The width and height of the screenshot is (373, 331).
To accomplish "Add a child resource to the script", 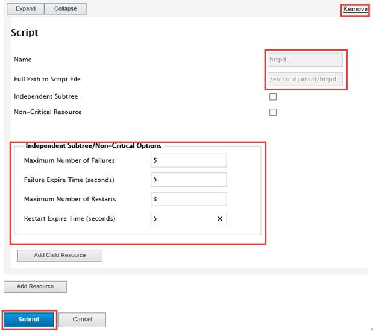I will point(60,255).
